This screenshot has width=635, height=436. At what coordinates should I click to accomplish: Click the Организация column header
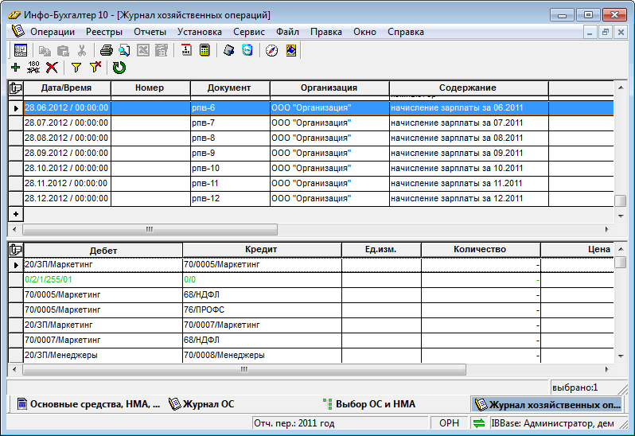[x=329, y=88]
